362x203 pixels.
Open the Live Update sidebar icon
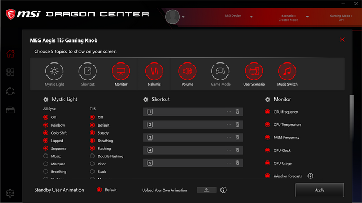(10, 91)
